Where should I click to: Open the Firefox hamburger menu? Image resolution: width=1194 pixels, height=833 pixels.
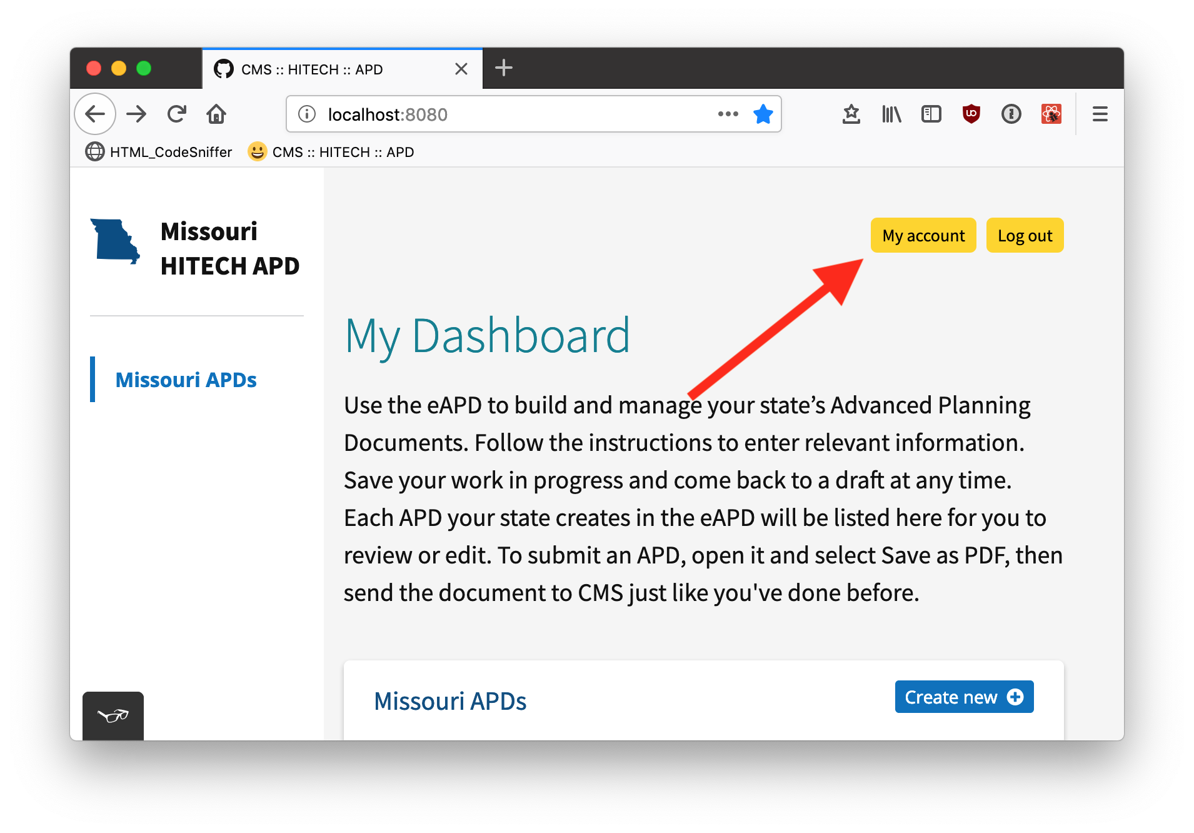click(1100, 114)
